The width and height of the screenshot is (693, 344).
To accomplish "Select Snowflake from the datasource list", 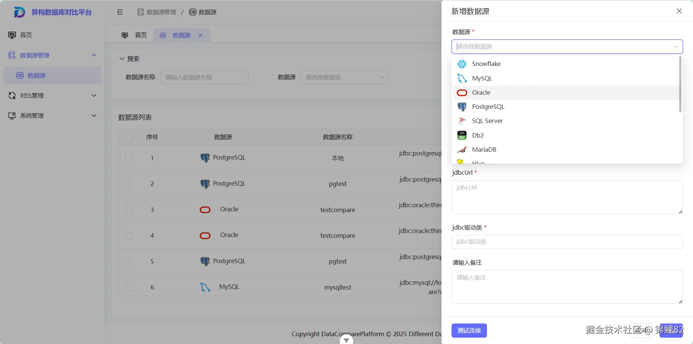I will pyautogui.click(x=566, y=64).
